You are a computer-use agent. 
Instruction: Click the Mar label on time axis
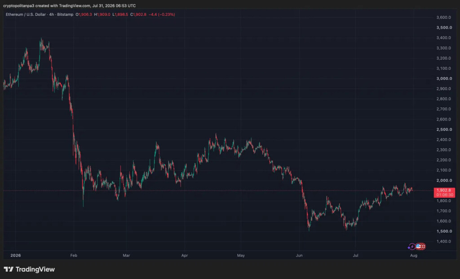pos(126,256)
